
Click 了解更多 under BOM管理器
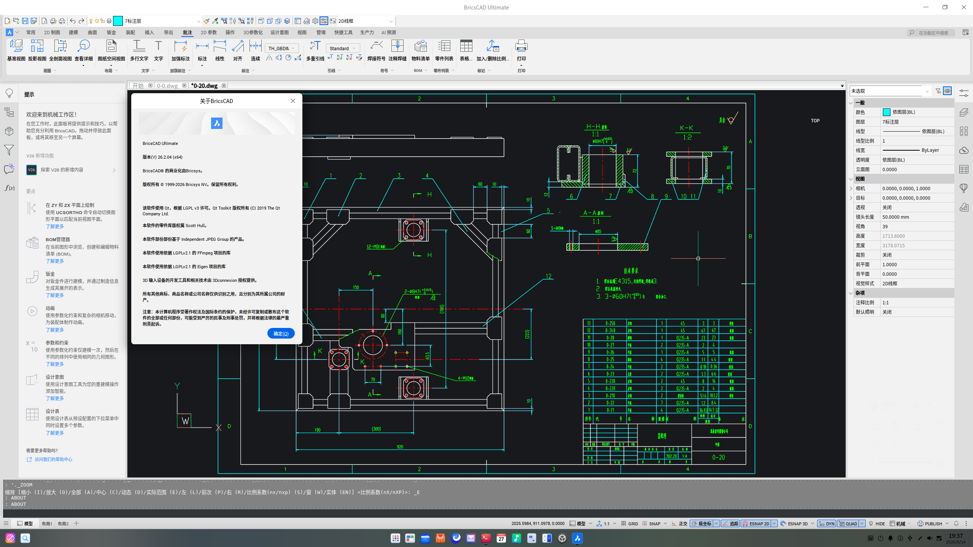55,261
